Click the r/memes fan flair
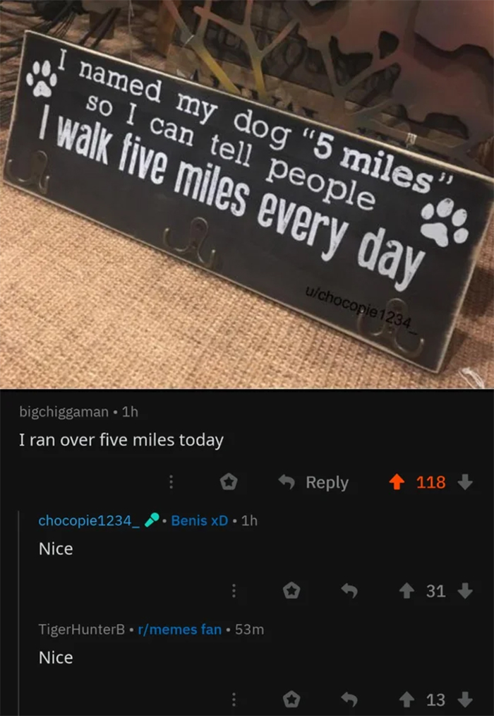Image resolution: width=494 pixels, height=716 pixels. click(179, 630)
